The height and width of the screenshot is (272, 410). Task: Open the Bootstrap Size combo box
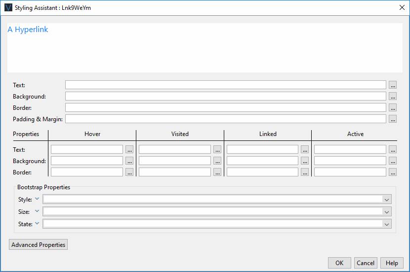(387, 211)
